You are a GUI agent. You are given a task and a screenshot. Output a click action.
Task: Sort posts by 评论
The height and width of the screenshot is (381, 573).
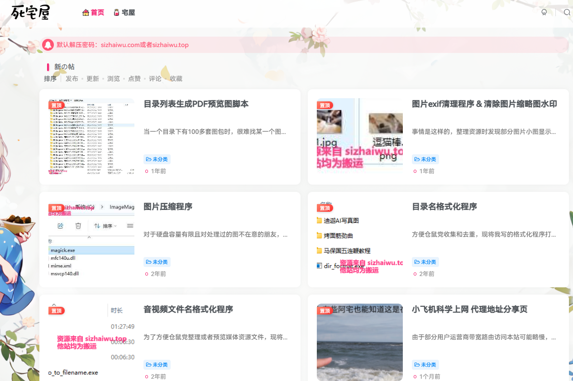[155, 79]
